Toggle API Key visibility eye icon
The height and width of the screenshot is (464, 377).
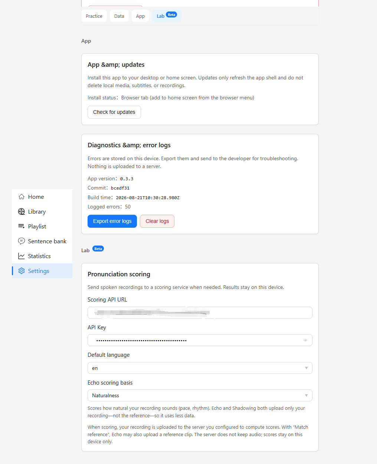coord(305,340)
